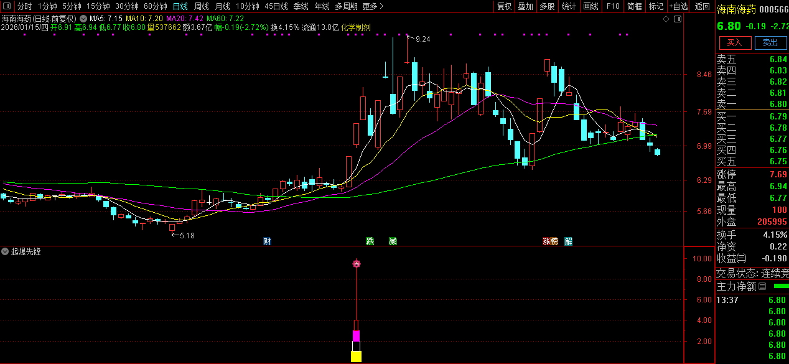This screenshot has height=364, width=789.
Task: Click the 卖五 price 6.84 row
Action: click(x=752, y=60)
